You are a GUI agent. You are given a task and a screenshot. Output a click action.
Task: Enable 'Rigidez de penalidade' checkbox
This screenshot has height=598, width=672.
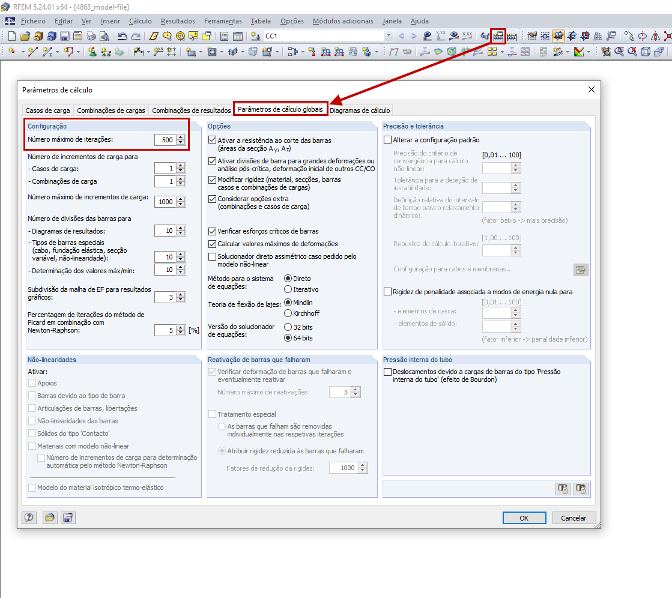click(388, 292)
